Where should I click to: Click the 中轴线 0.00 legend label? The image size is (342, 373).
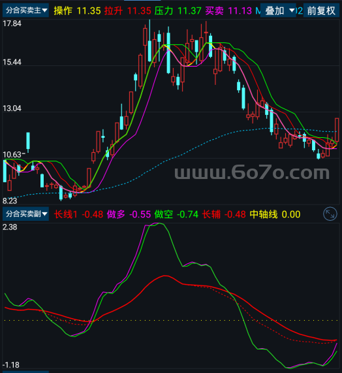275,214
